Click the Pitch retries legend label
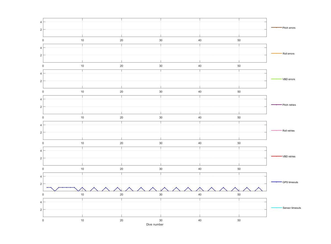Screen dimensions: 331x244 (289, 105)
